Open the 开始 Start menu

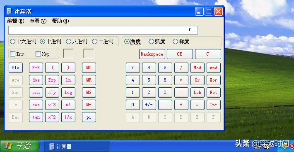[x=20, y=146]
